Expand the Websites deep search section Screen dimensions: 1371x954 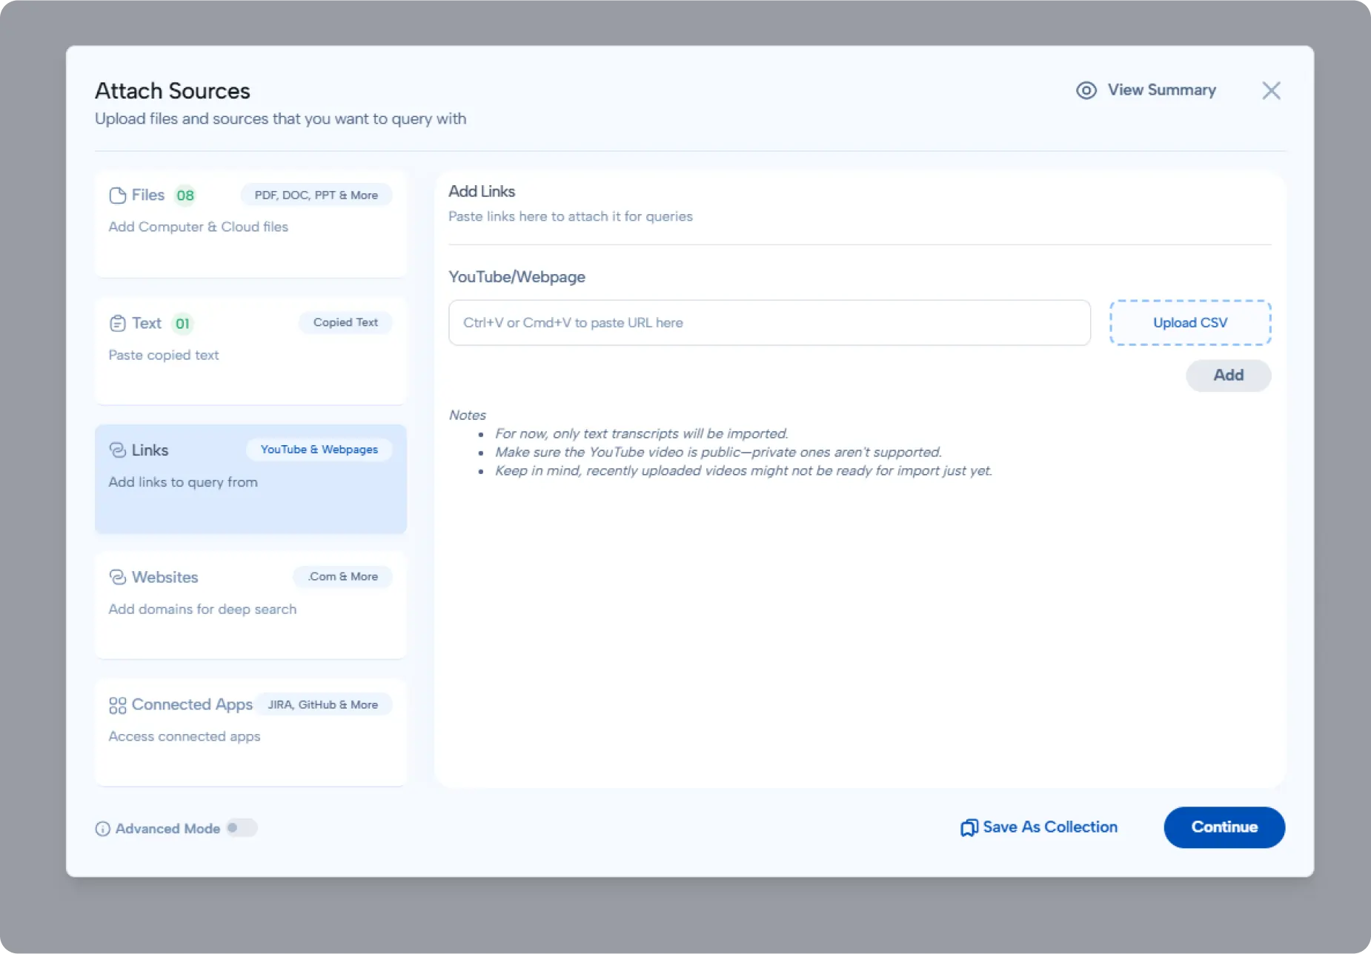pyautogui.click(x=250, y=606)
